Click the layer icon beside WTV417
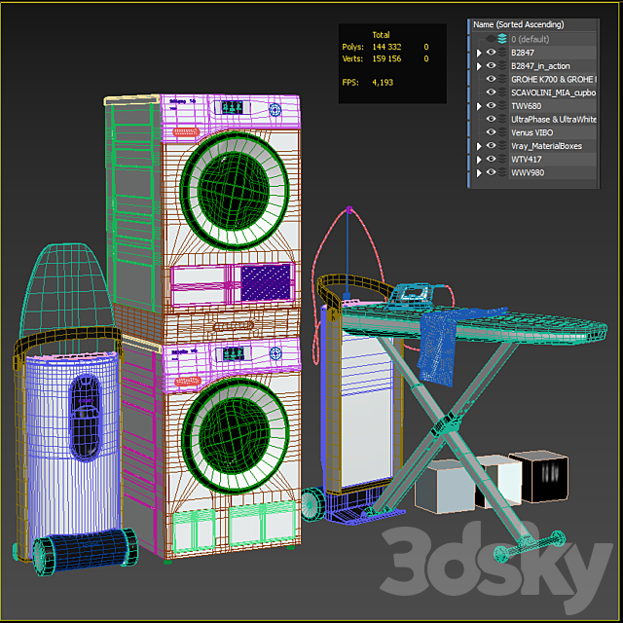This screenshot has height=623, width=623. coord(503,159)
